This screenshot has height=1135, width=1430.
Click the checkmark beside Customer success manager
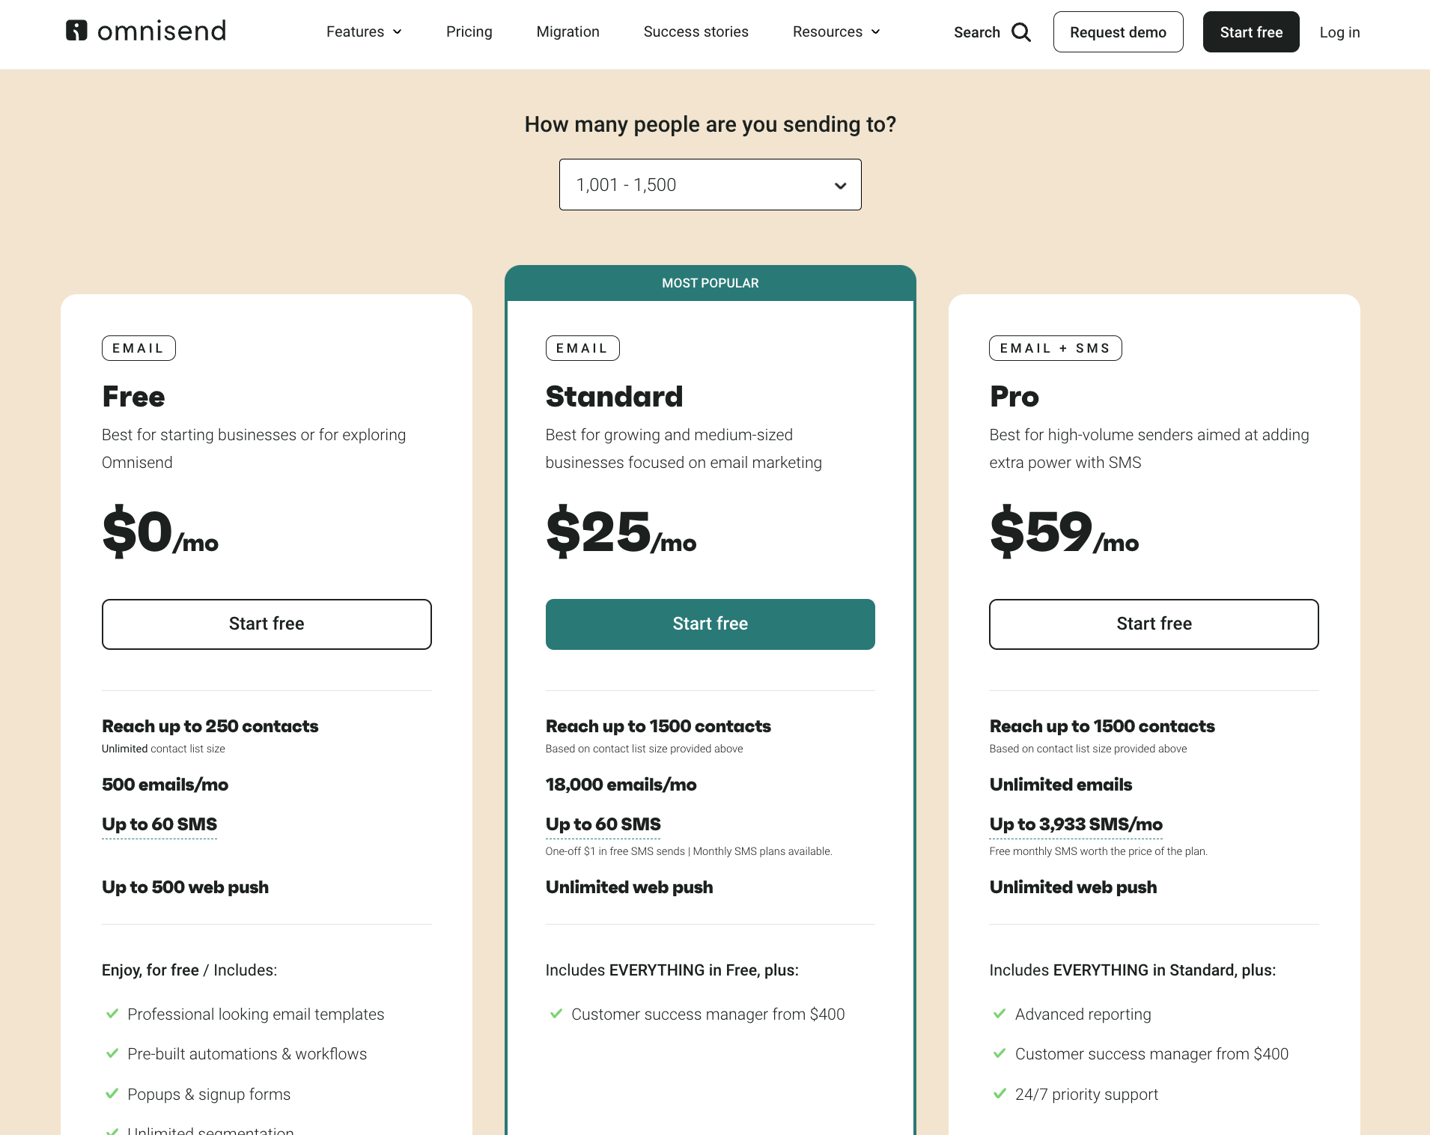[x=557, y=1014]
